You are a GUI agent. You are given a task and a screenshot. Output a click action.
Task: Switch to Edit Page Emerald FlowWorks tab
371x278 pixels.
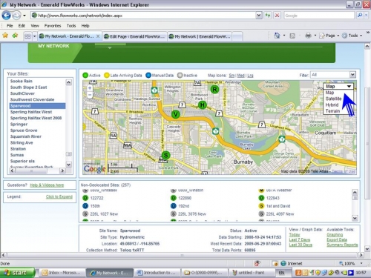point(134,36)
